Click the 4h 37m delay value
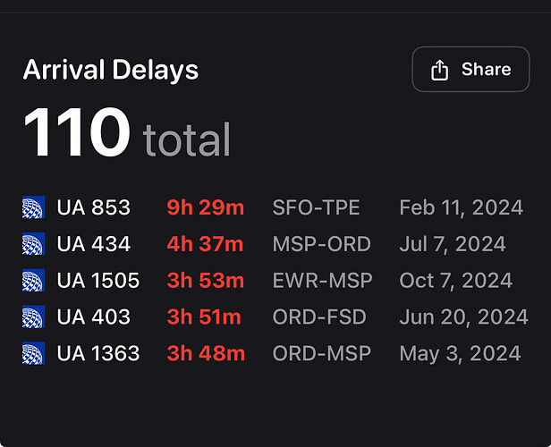Viewport: 551px width, 447px height. click(x=205, y=244)
